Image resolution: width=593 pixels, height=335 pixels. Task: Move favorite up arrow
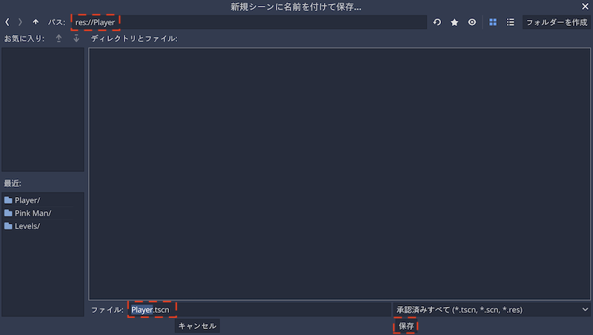tap(59, 39)
